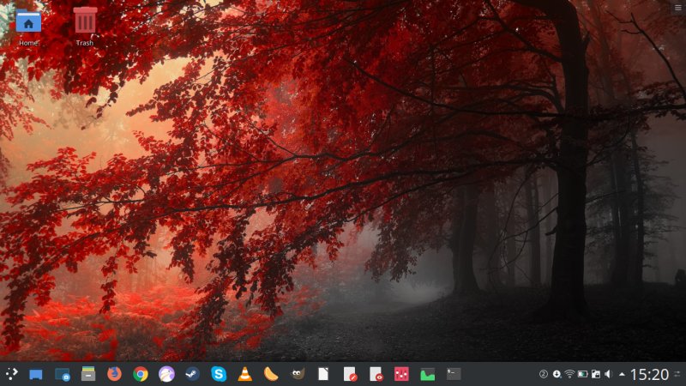
Task: Open Skype from the taskbar
Action: pyautogui.click(x=219, y=374)
